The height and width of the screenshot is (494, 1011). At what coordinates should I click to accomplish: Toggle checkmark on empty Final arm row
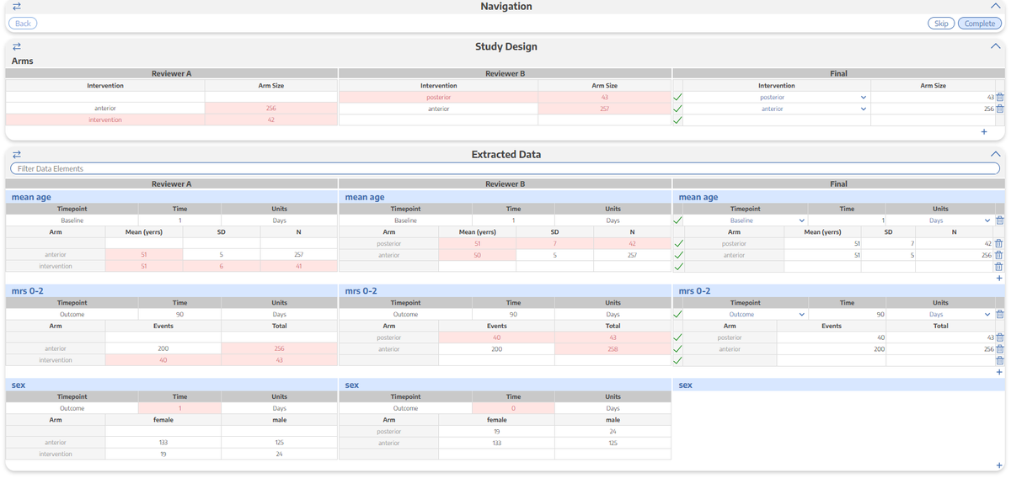coord(678,120)
